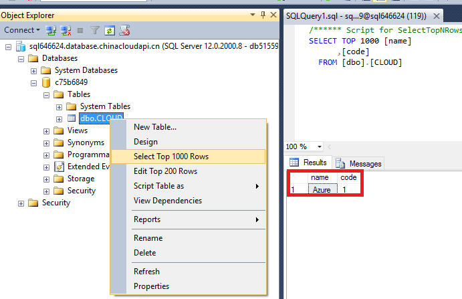Choose Rename from context menu
Screen dimensions: 462x299
(x=189, y=238)
